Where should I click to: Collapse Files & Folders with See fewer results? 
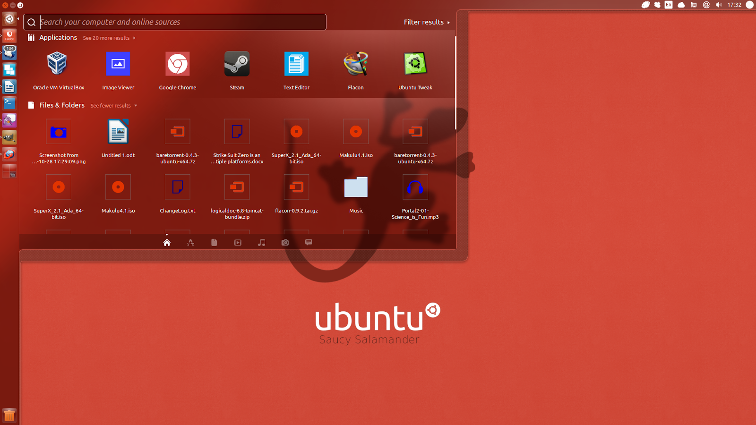click(114, 106)
